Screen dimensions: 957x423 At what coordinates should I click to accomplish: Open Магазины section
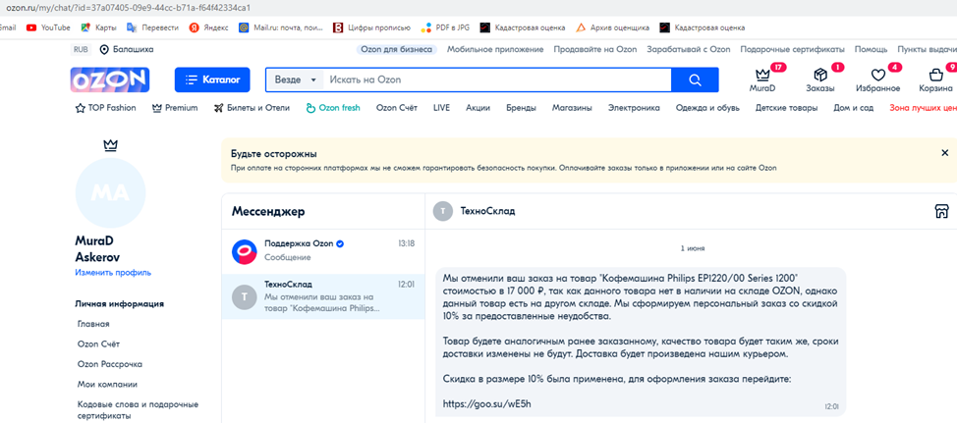572,108
